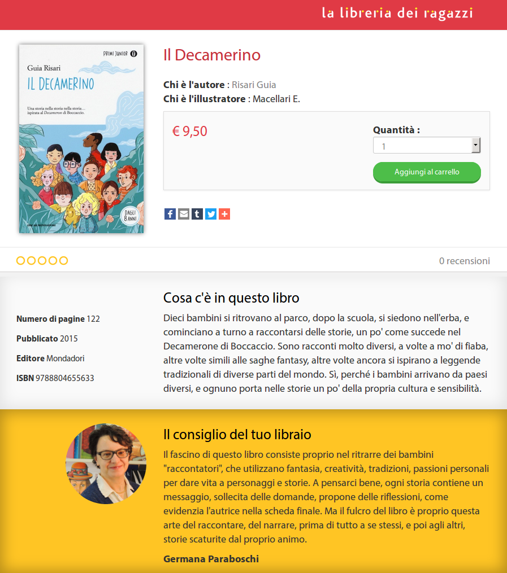Select the third rating circle
The image size is (507, 573).
click(42, 261)
